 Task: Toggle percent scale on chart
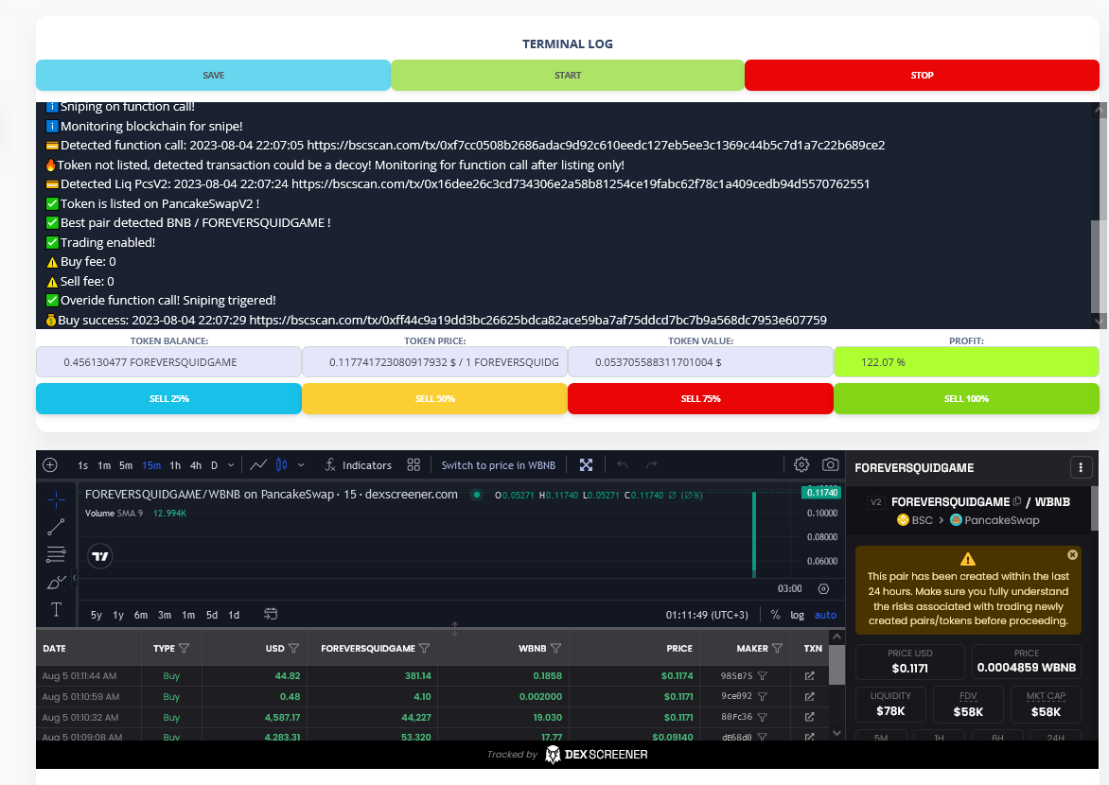(x=775, y=616)
